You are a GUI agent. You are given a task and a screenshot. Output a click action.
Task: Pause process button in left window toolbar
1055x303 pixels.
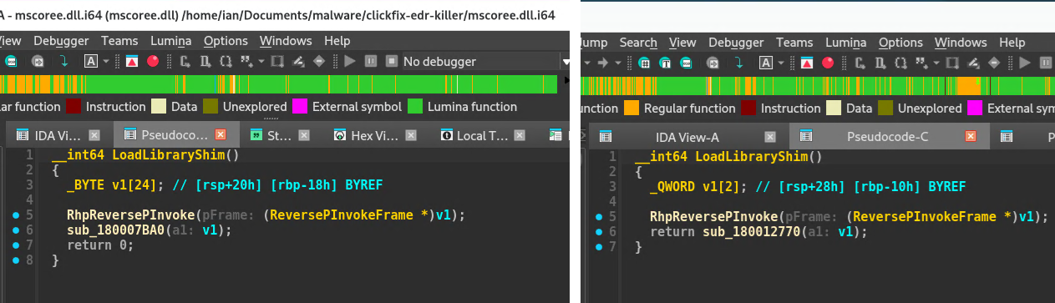(x=370, y=61)
